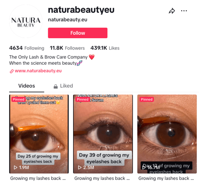Click the link chain icon in bio

(x=11, y=71)
